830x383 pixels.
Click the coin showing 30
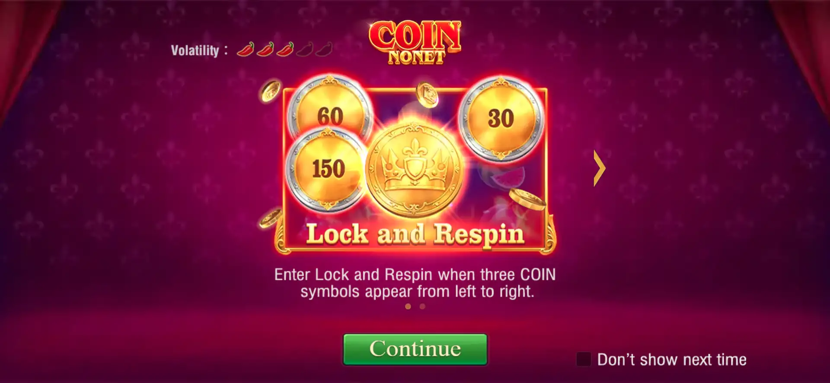501,118
